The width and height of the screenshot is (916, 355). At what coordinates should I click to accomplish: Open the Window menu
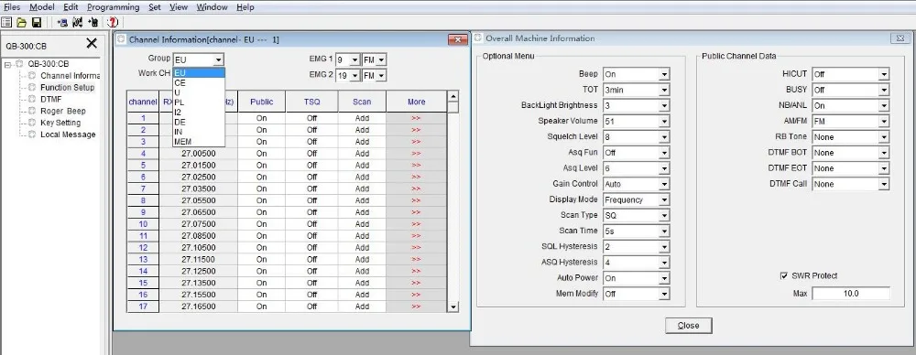(213, 7)
